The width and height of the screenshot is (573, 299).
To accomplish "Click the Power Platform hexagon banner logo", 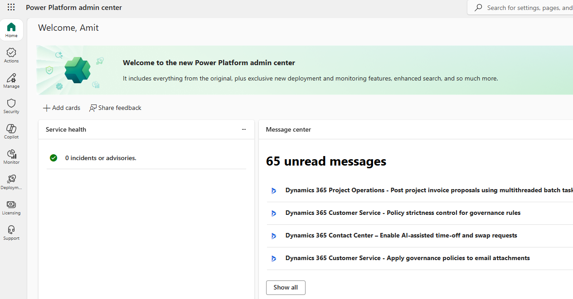I will (78, 70).
